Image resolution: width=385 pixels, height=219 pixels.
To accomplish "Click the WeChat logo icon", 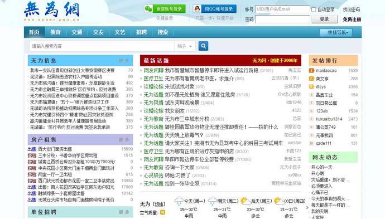I will 148,9.
